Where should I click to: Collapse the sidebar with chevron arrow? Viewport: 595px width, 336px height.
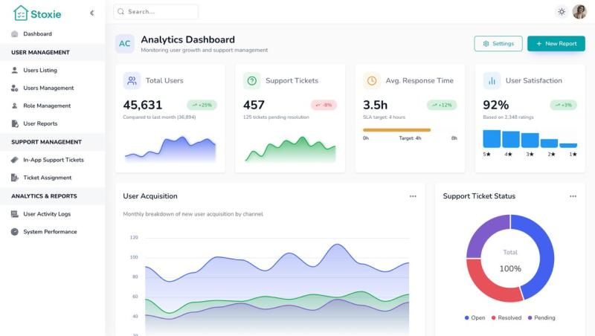coord(91,13)
